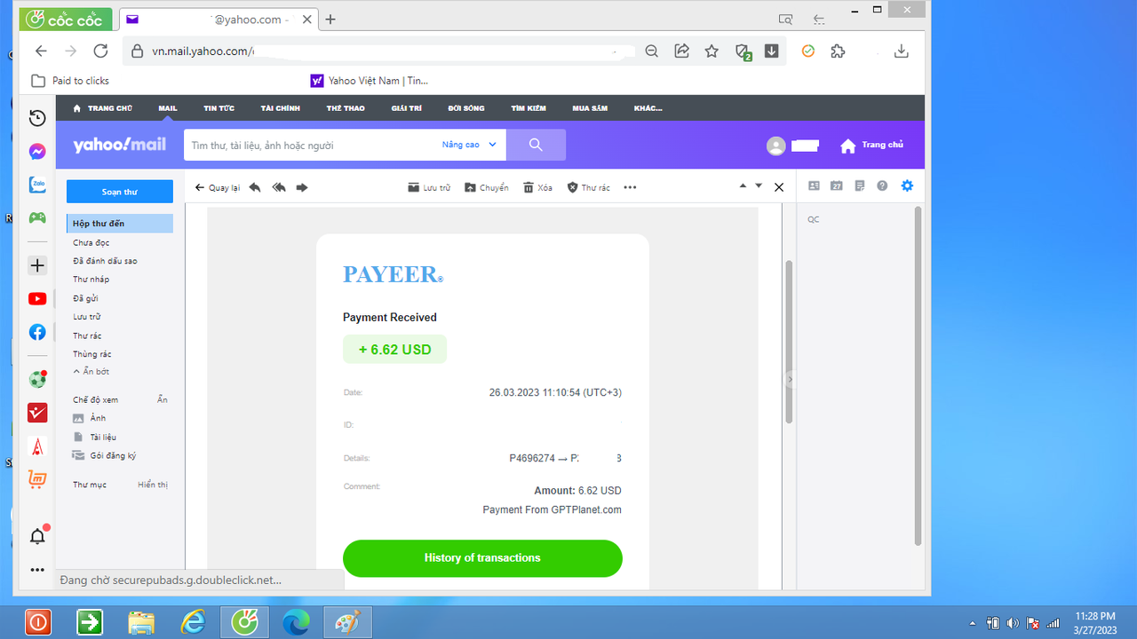The image size is (1137, 639).
Task: Open History of transactions button
Action: pyautogui.click(x=482, y=558)
